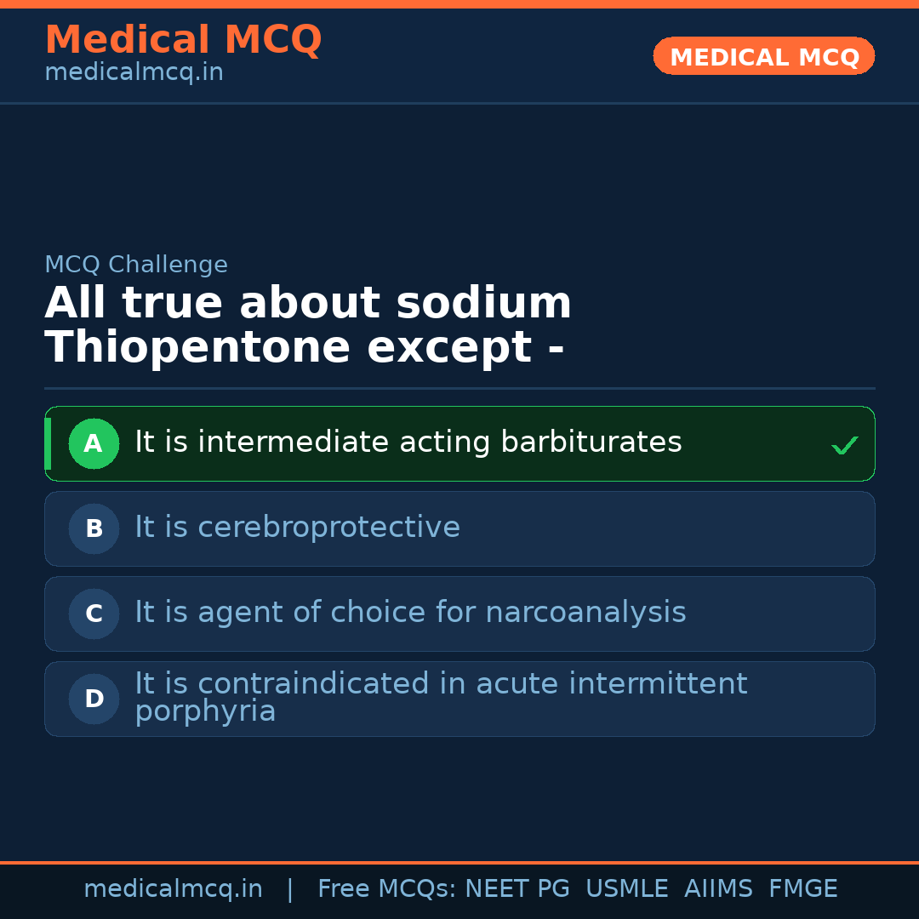Choose answer 'It is intermediate acting barbiturates'

[408, 442]
